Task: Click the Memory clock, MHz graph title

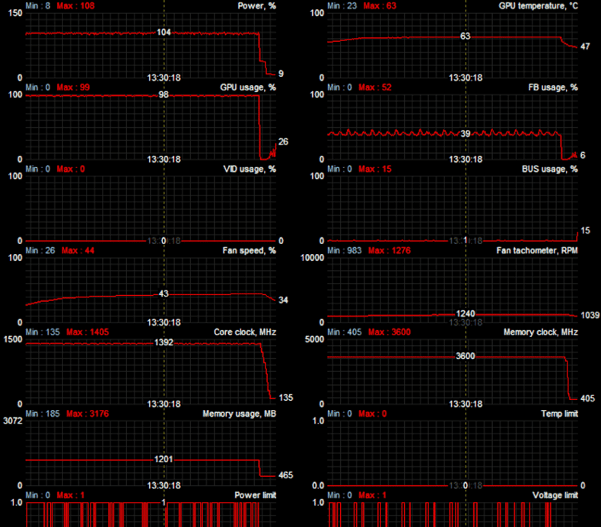Action: [x=540, y=332]
